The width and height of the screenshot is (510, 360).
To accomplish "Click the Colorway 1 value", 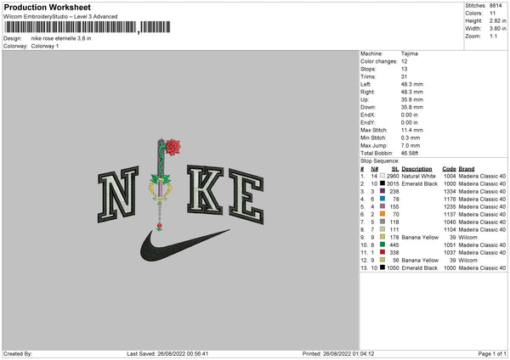I will point(45,46).
